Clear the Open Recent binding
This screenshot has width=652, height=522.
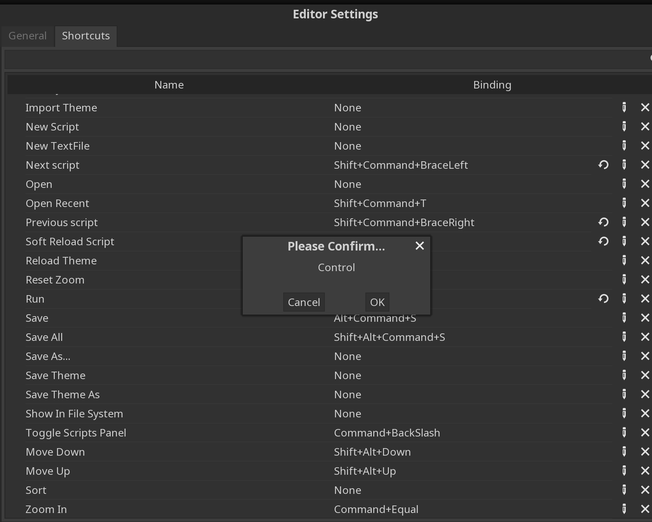(x=645, y=203)
